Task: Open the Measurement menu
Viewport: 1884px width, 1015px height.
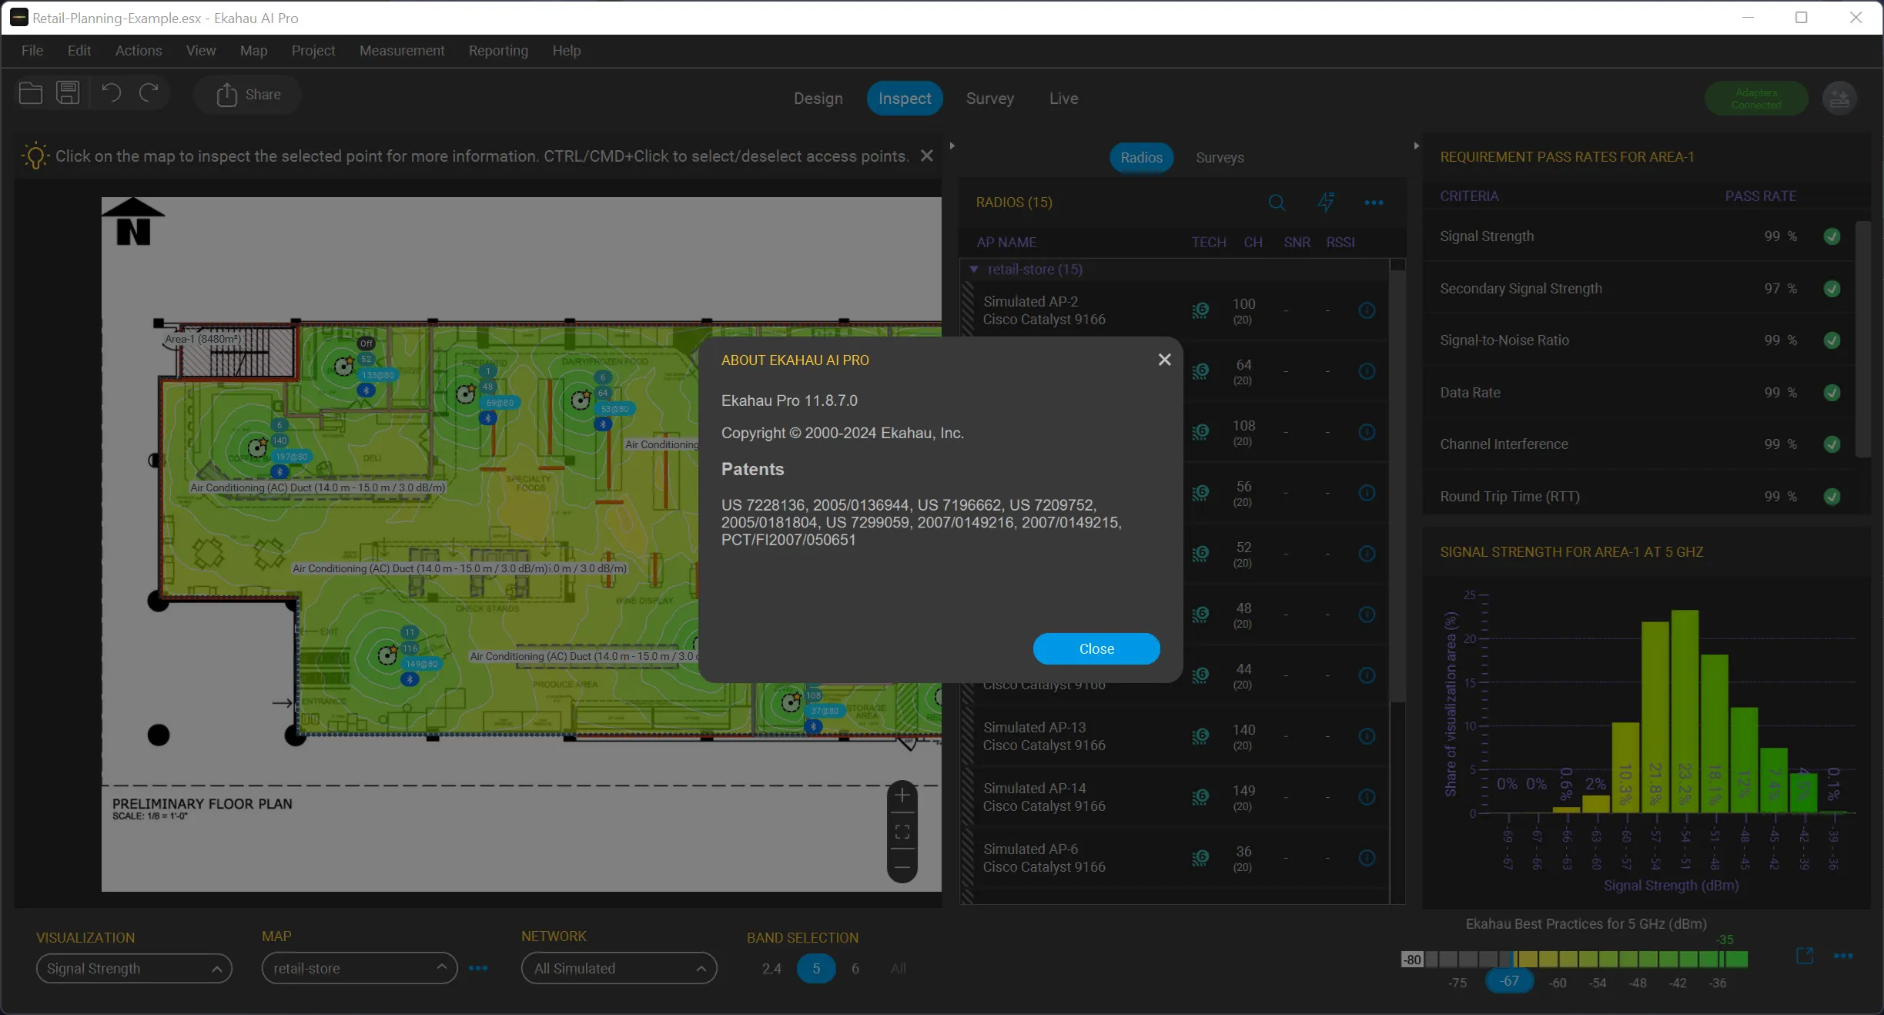Action: point(401,51)
